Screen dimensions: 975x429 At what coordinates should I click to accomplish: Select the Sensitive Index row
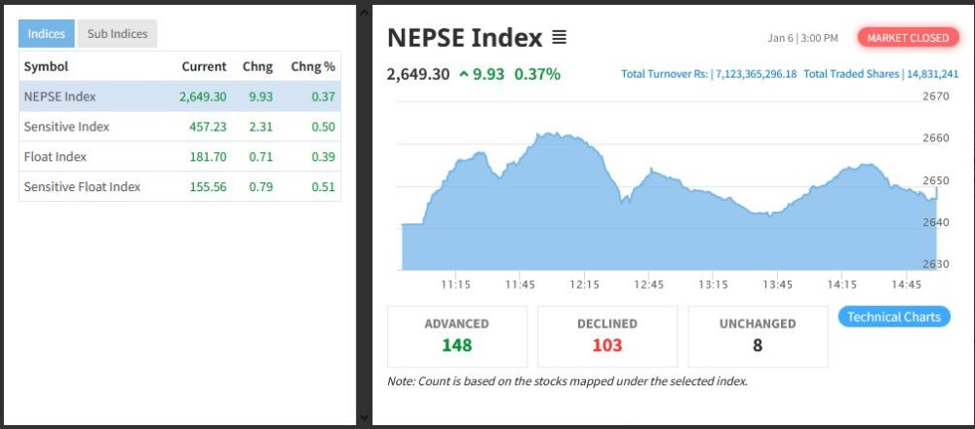coord(179,127)
